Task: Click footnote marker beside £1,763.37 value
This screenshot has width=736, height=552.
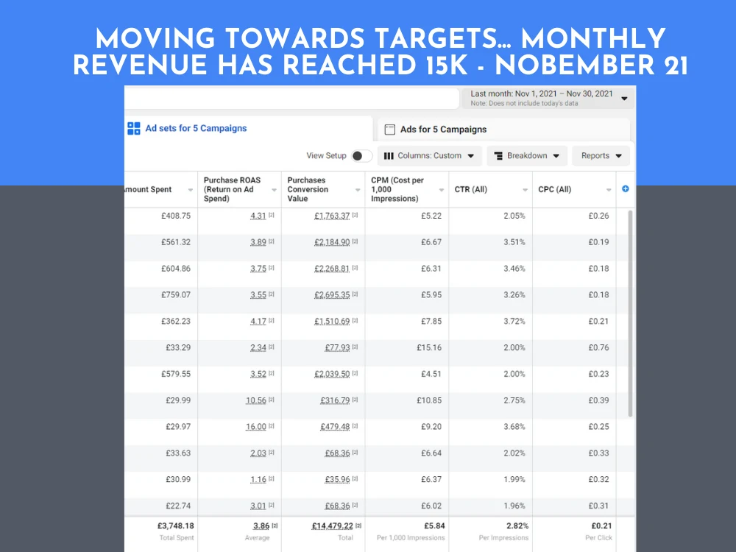Action: [355, 216]
